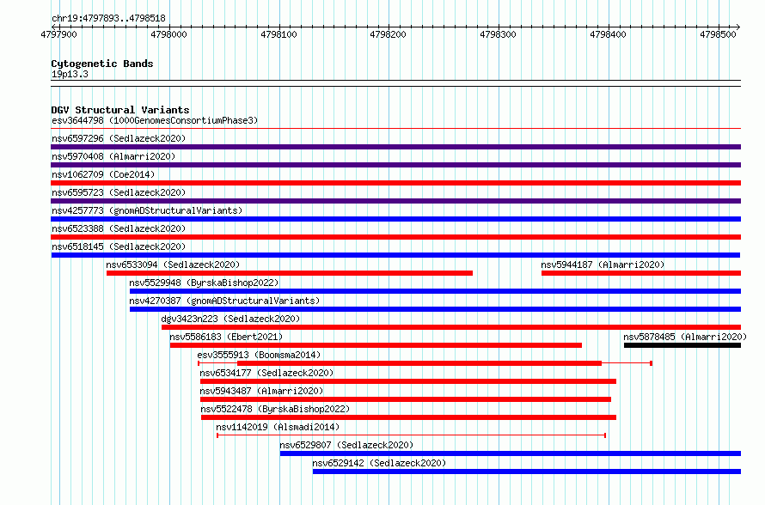Click the thick red bar under the esv3555913 label
Viewport: 765px width, 505px height.
pos(419,363)
